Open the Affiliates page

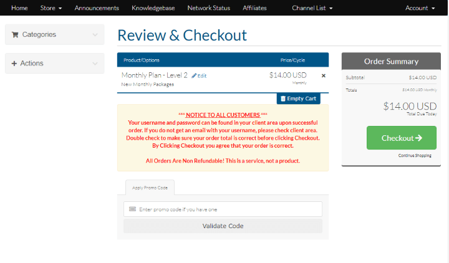point(254,8)
